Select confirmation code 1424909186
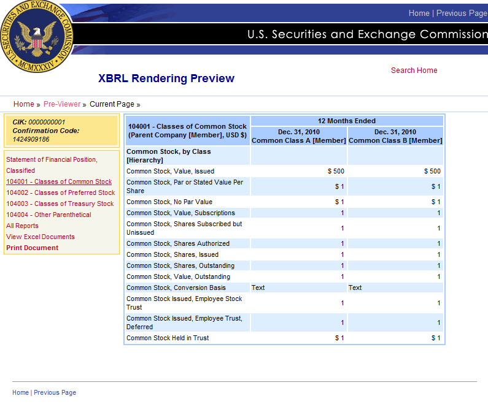488x404 pixels. (x=31, y=139)
